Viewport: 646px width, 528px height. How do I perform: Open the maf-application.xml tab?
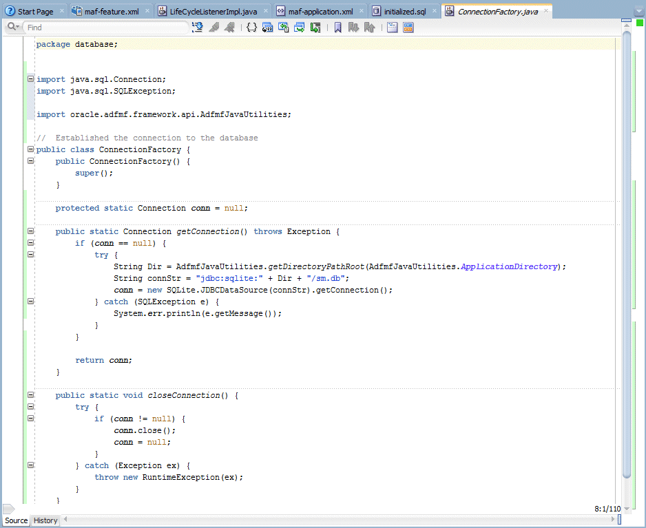pos(320,12)
